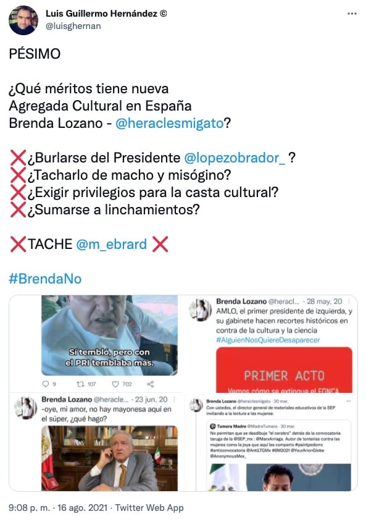The width and height of the screenshot is (366, 522).
Task: Click Brenda Lozano avatar in 28 may tweet
Action: (x=201, y=310)
